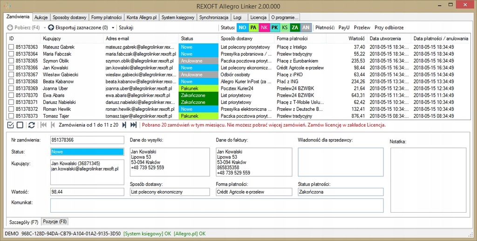The height and width of the screenshot is (241, 477).
Task: Click the refresh orders icon
Action: 31,125
